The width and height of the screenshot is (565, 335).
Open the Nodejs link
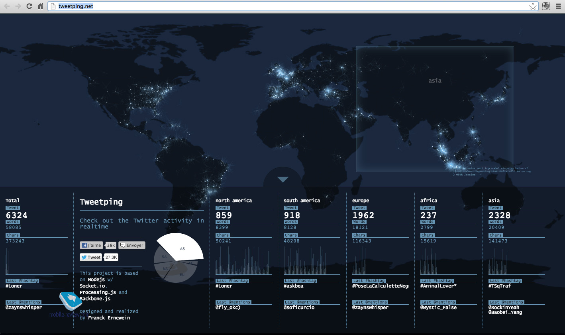click(x=96, y=280)
